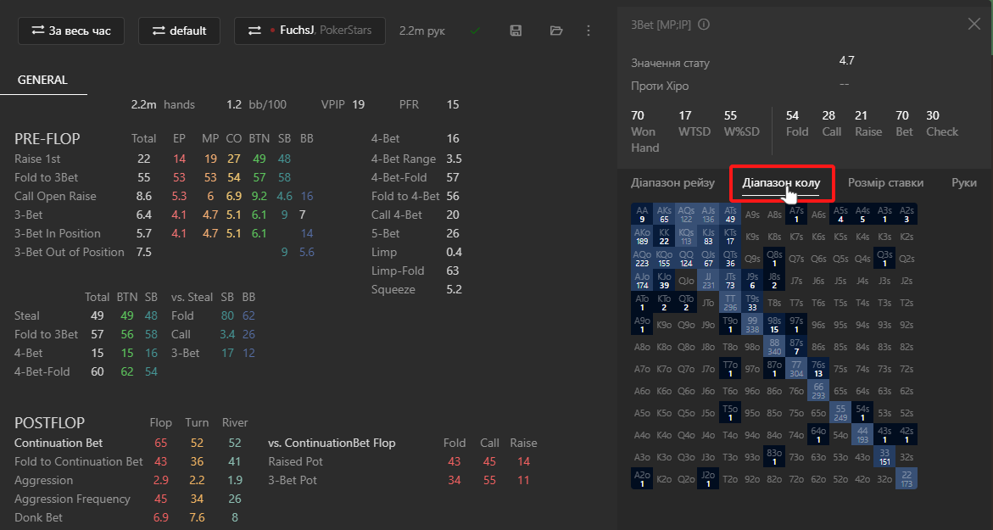Click the floppy disk save icon
The image size is (993, 530).
coord(516,31)
